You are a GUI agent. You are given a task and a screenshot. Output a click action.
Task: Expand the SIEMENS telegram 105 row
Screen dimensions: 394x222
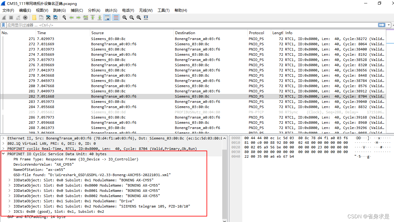pos(10,206)
